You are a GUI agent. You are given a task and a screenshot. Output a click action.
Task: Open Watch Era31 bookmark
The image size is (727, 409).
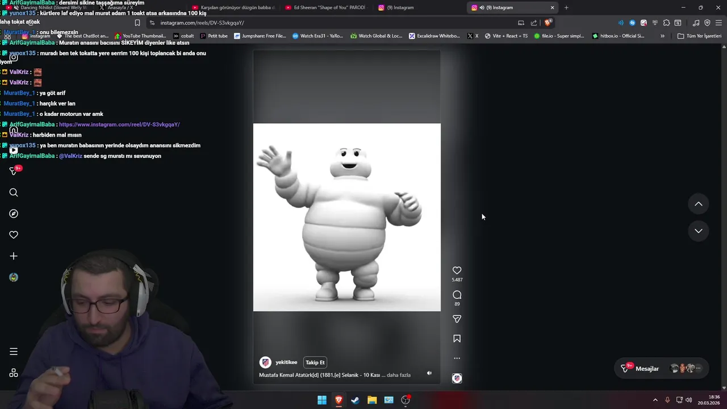pos(317,36)
